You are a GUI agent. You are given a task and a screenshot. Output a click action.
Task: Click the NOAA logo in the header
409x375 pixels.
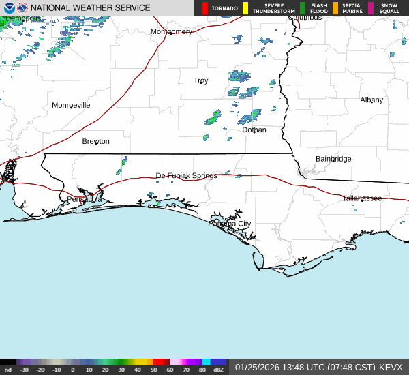[x=8, y=8]
